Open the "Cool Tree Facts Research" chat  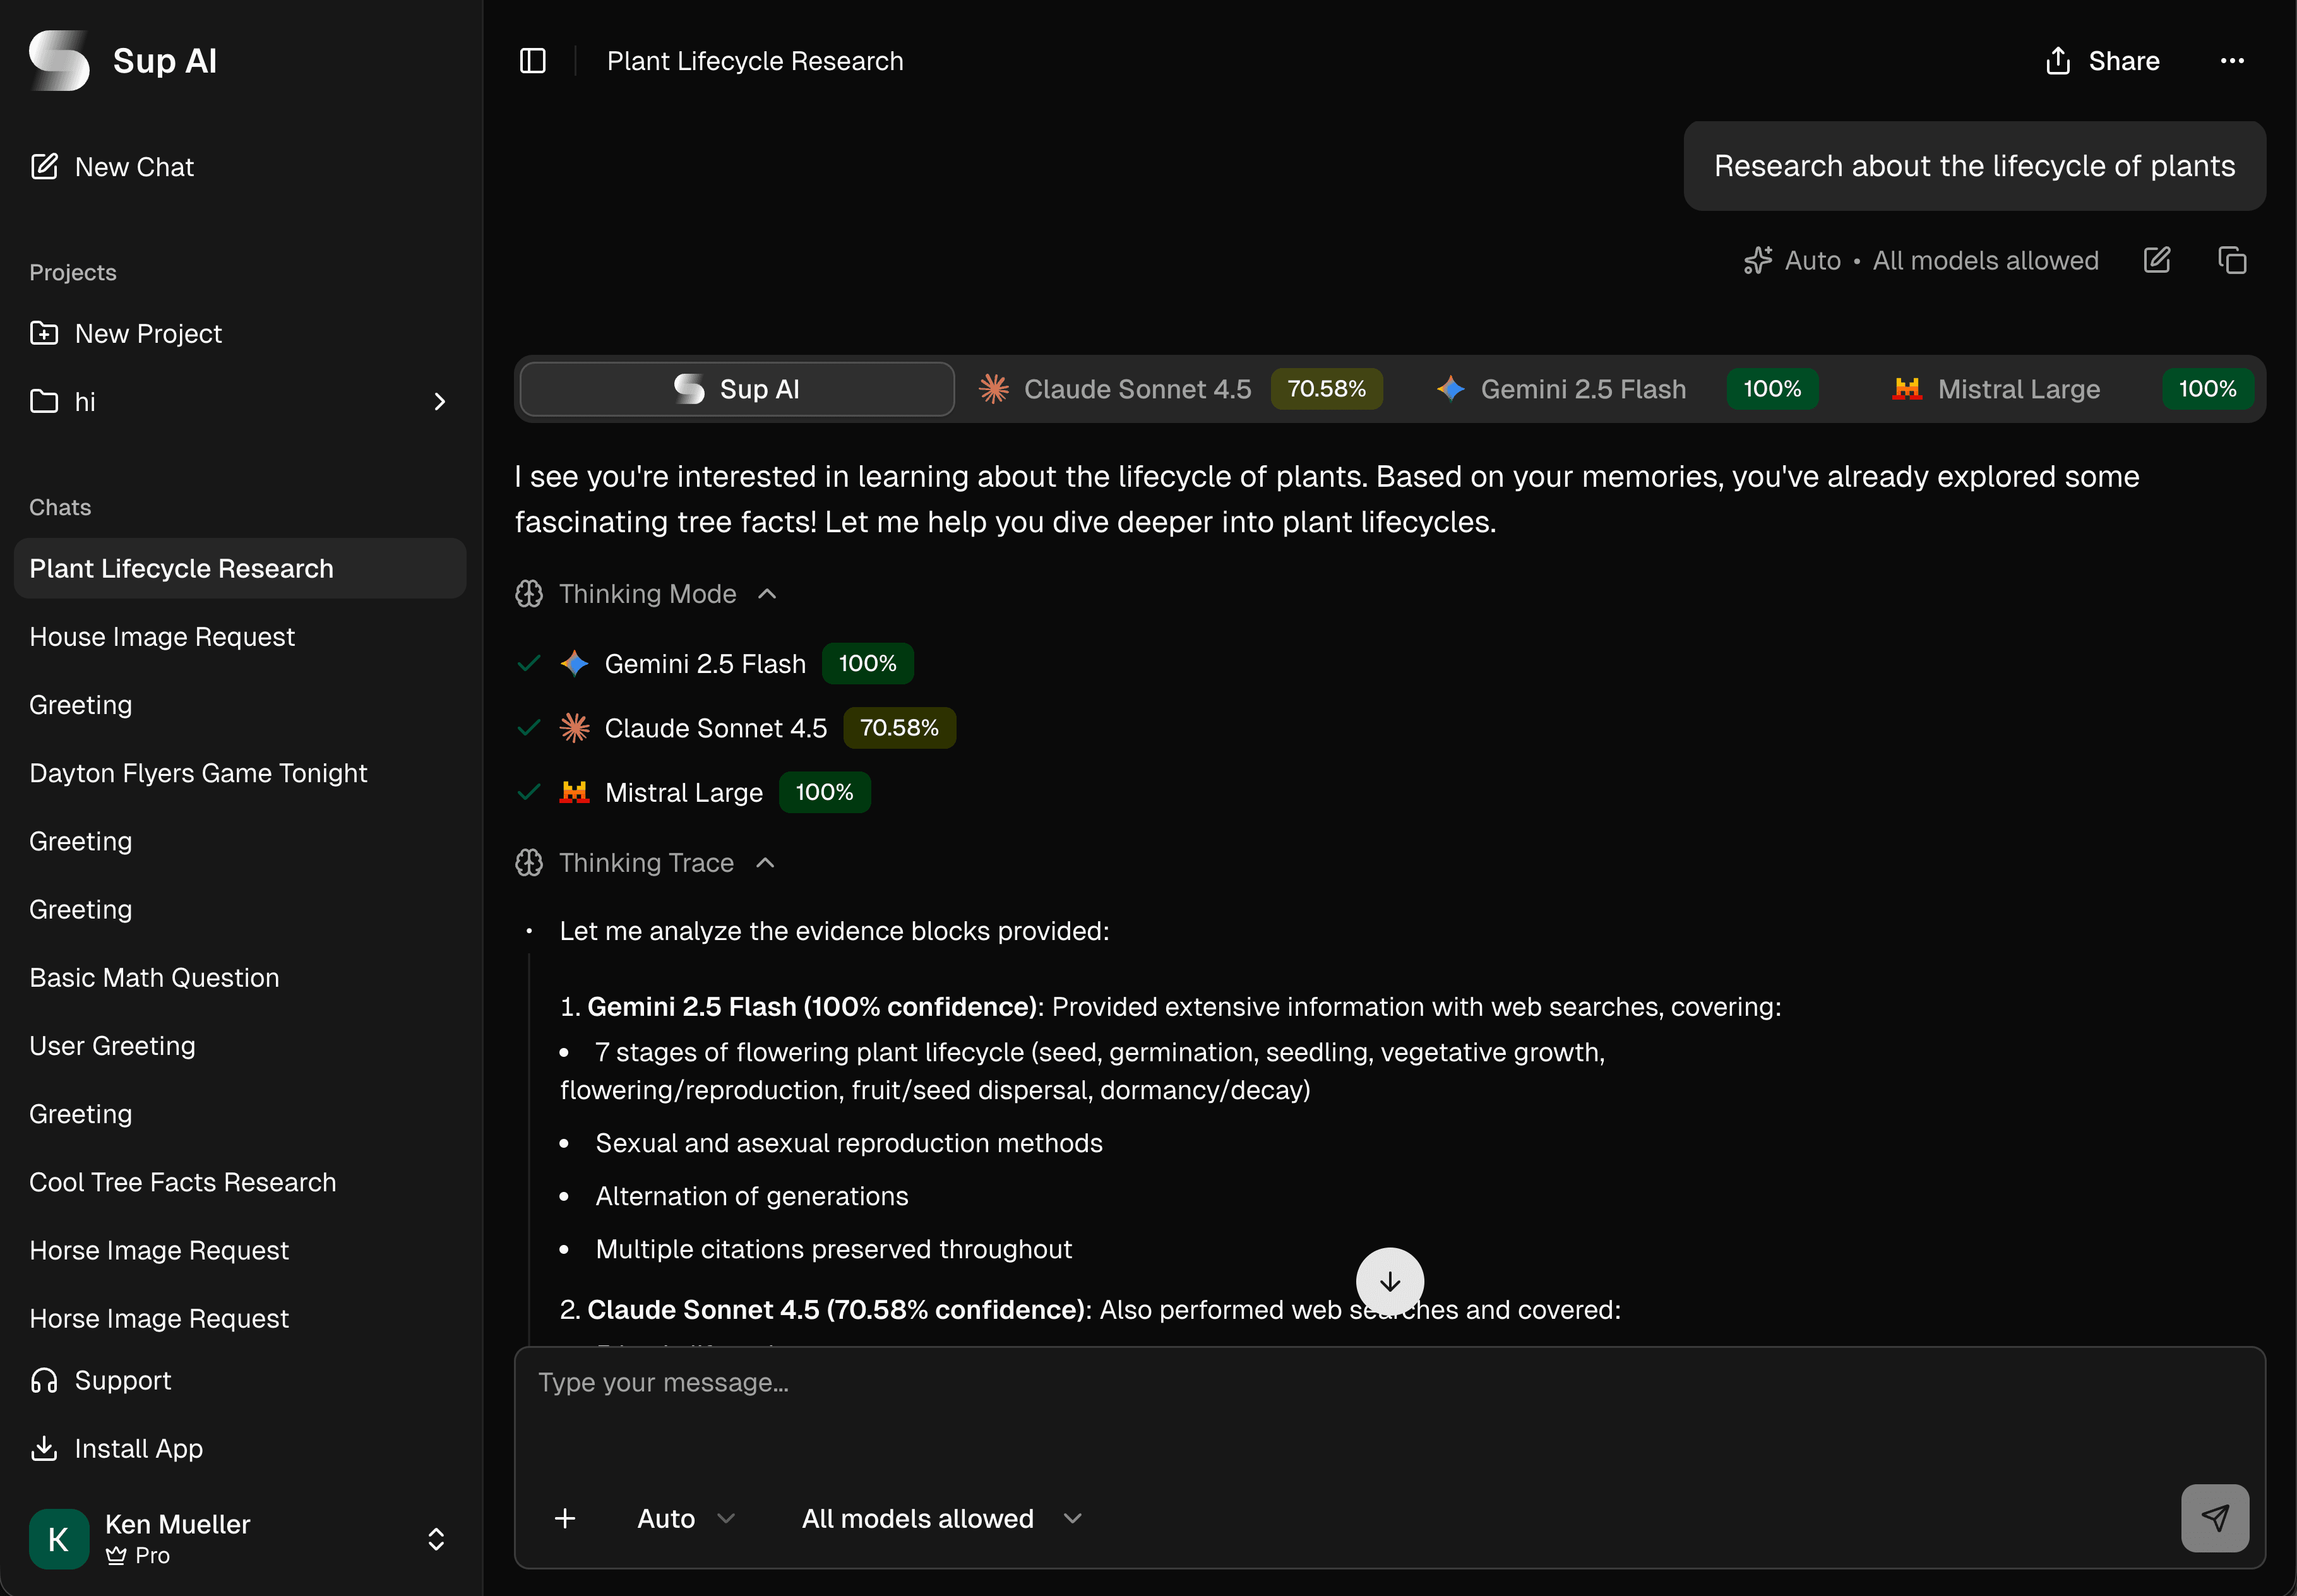tap(182, 1181)
